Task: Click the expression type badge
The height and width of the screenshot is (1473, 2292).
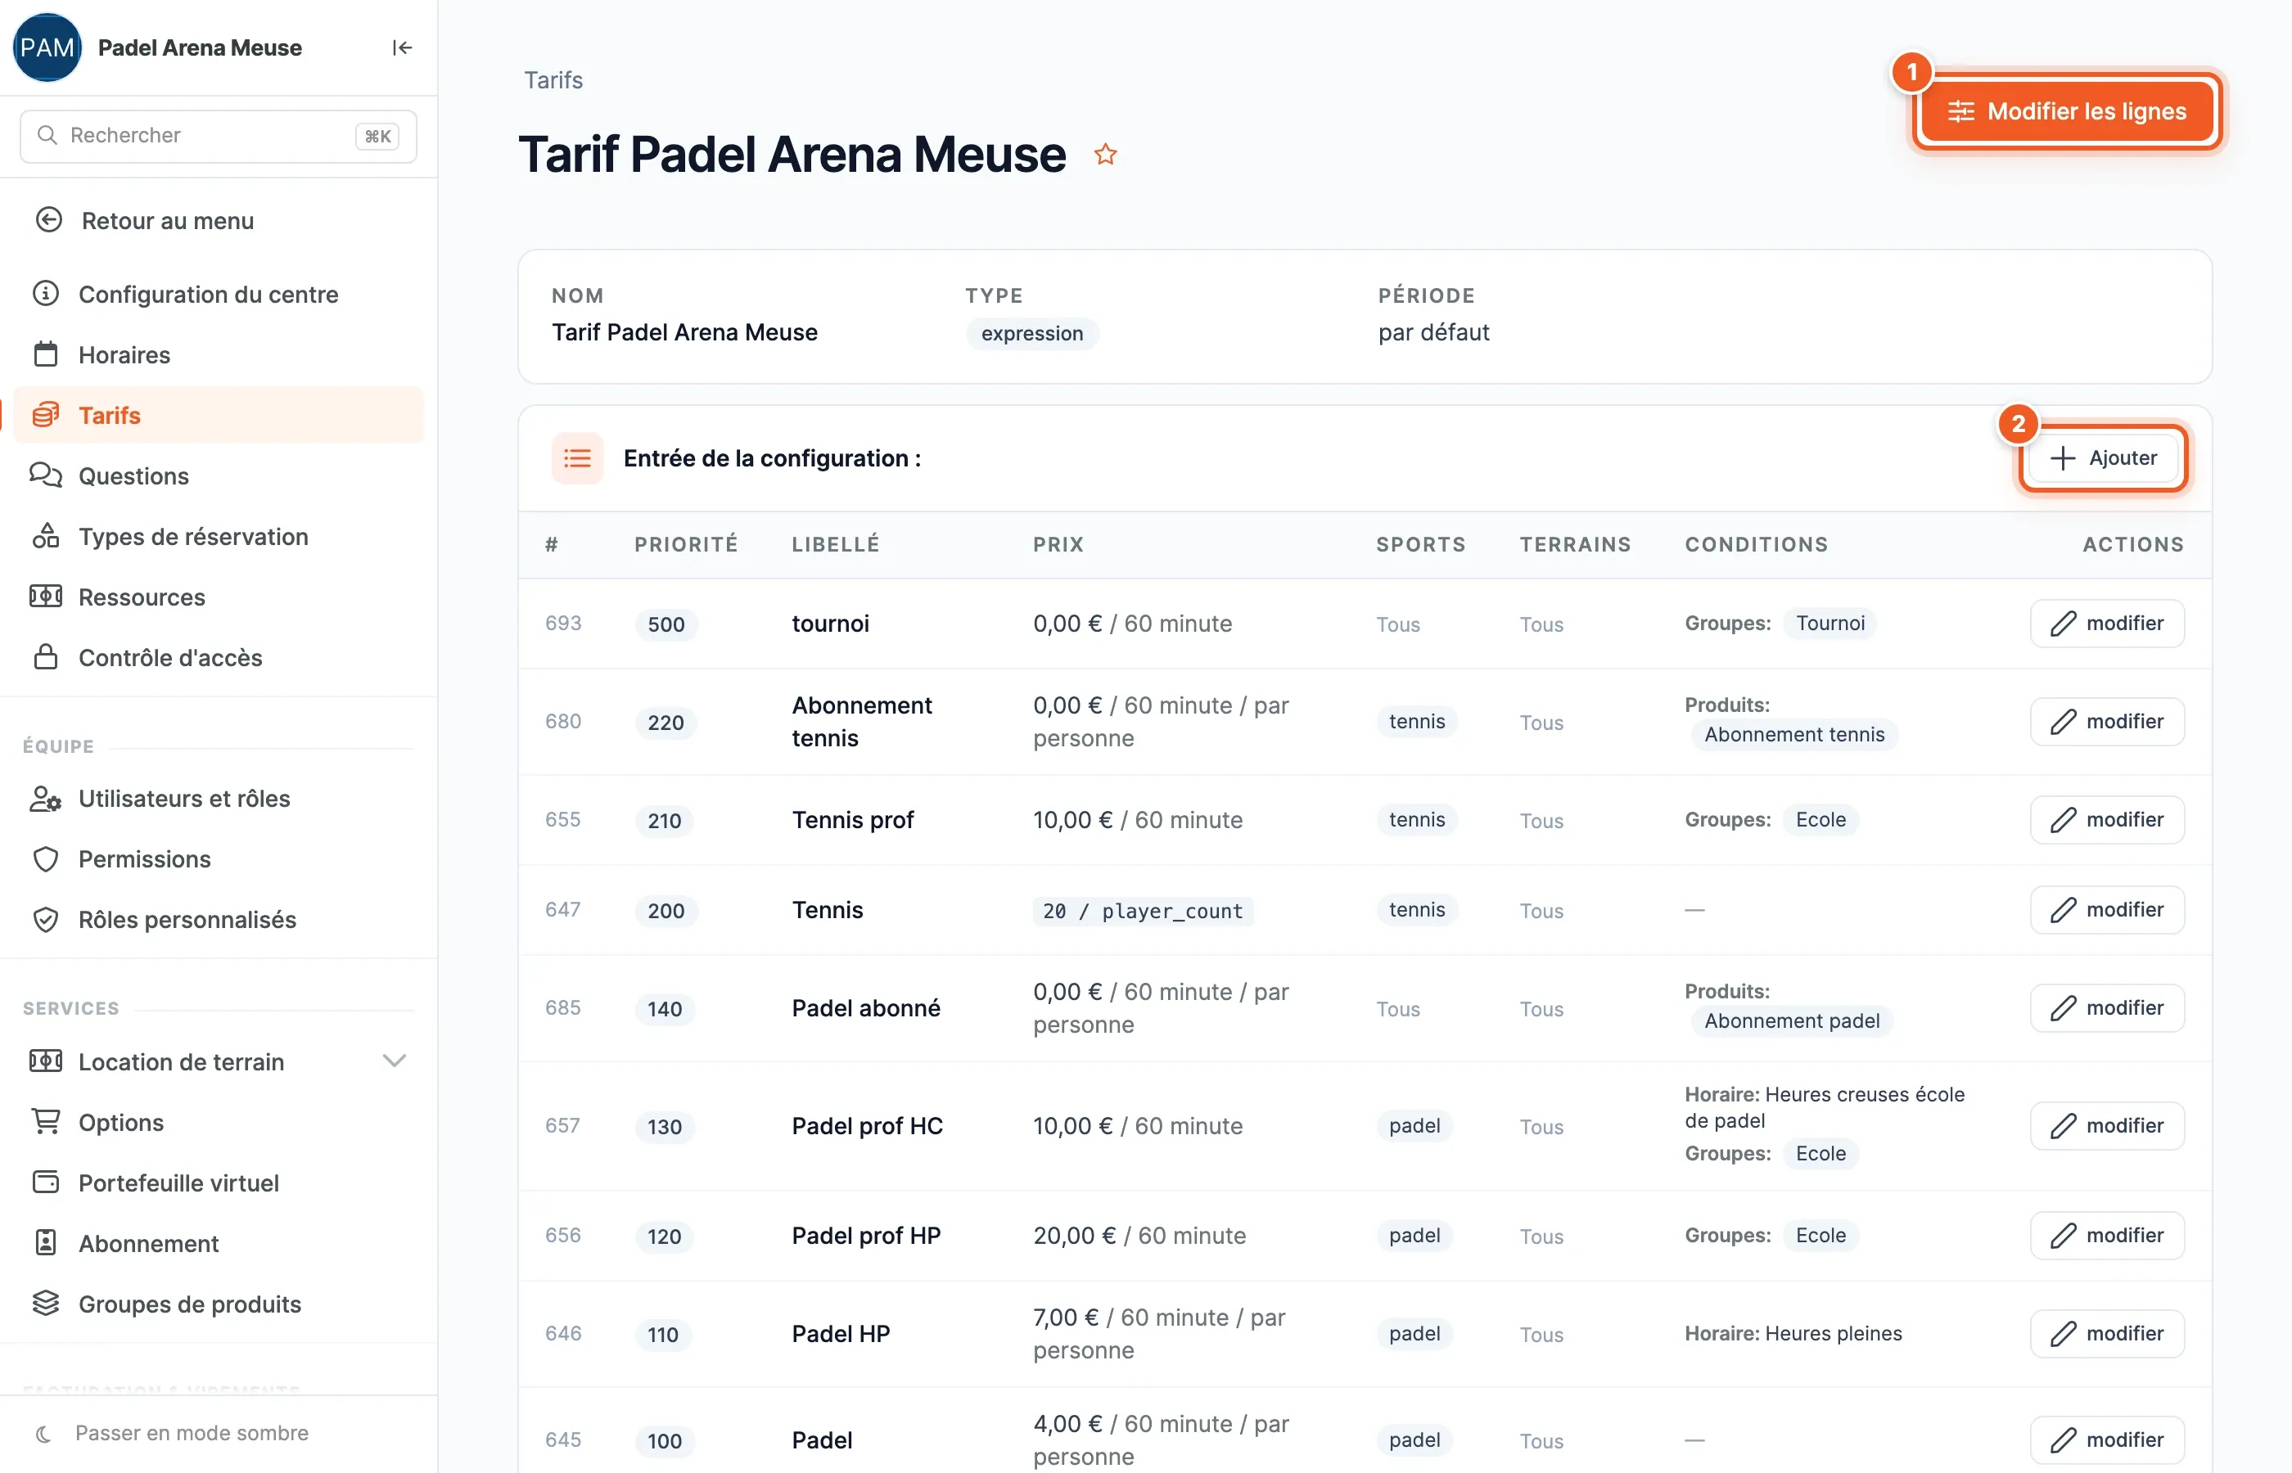Action: coord(1031,333)
